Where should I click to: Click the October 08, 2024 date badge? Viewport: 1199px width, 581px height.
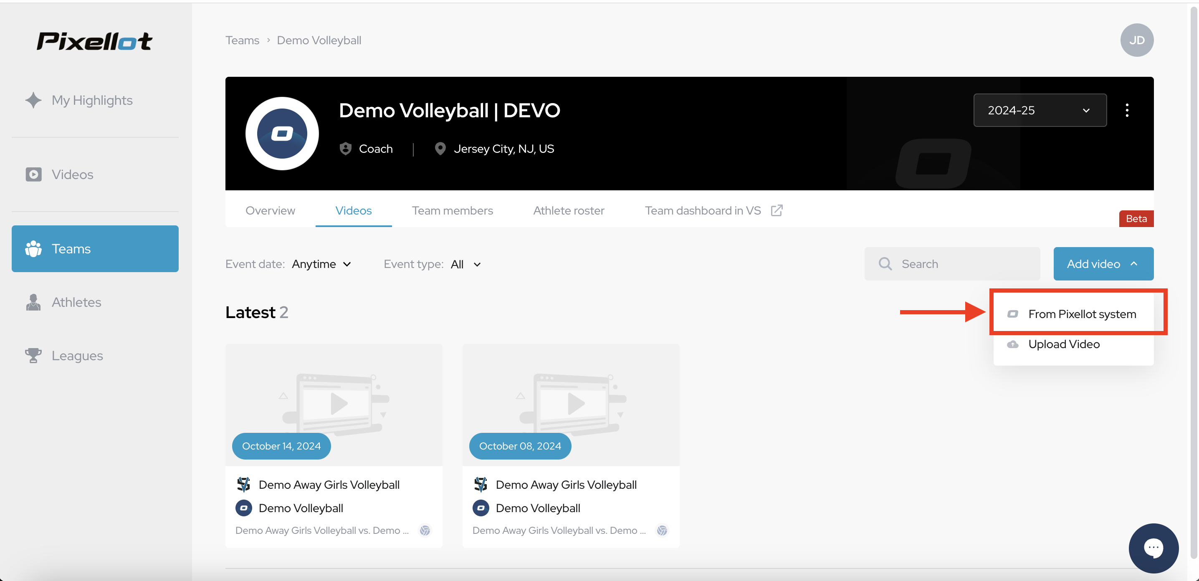point(520,446)
